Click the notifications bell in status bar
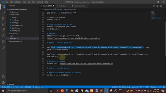166x93 pixels. [x=164, y=87]
